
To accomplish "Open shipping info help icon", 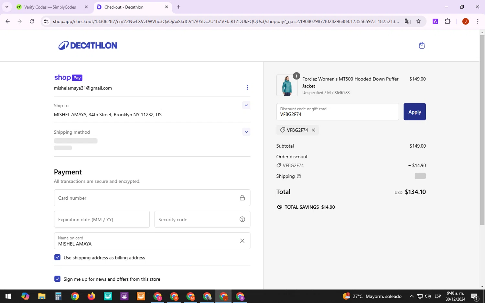I will (x=299, y=176).
